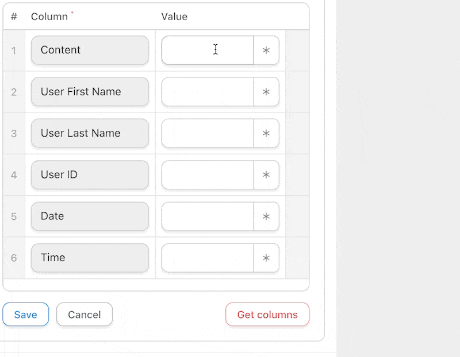This screenshot has height=357, width=460.
Task: Select the Content column name box
Action: tap(90, 51)
